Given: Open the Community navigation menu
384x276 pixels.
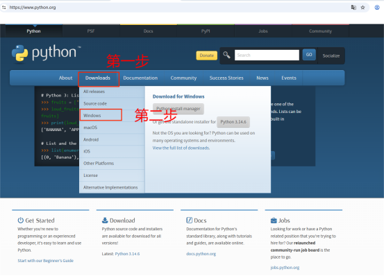Looking at the screenshot, I should [x=183, y=78].
